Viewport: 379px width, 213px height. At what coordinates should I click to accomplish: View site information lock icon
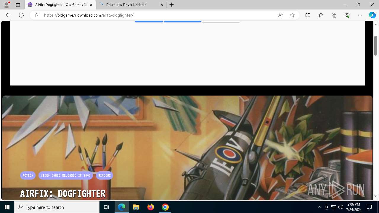click(x=37, y=15)
